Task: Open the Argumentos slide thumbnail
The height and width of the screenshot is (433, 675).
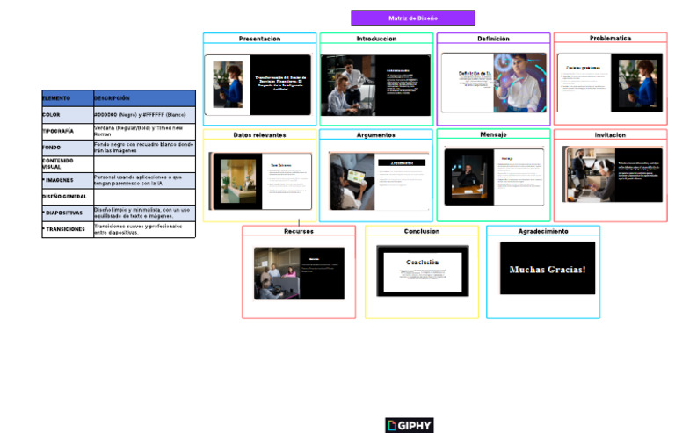Action: click(x=379, y=181)
